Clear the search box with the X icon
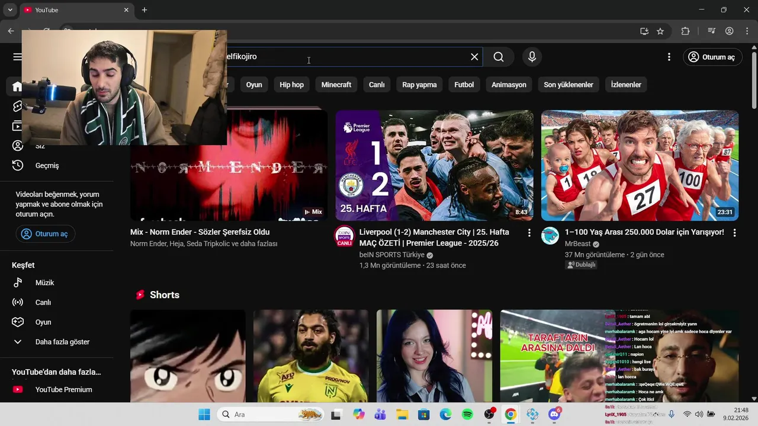The width and height of the screenshot is (758, 426). (474, 57)
